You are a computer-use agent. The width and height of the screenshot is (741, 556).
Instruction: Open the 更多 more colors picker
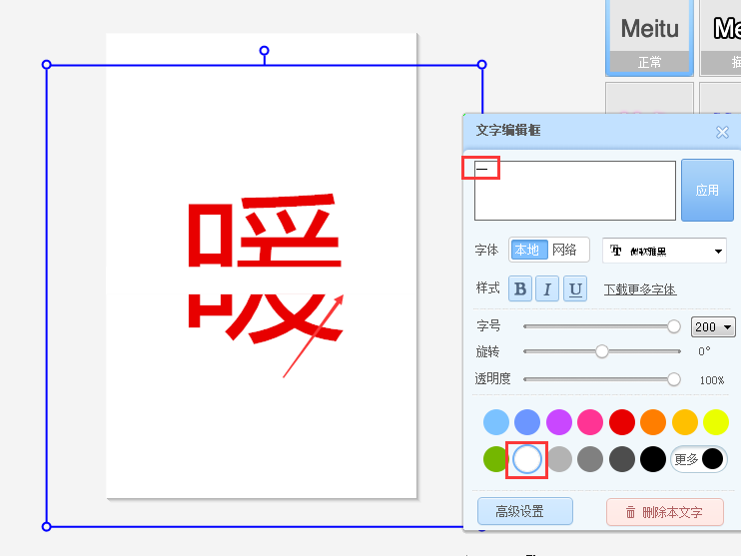pos(698,459)
